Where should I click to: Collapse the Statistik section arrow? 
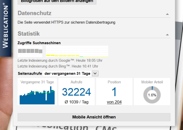(x=167, y=35)
